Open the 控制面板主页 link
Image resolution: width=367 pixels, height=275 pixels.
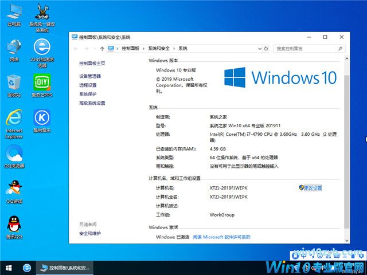click(x=92, y=64)
